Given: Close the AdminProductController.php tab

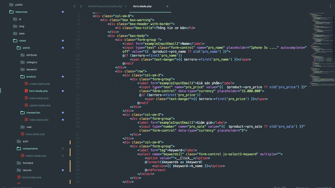Looking at the screenshot, I should 125,6.
